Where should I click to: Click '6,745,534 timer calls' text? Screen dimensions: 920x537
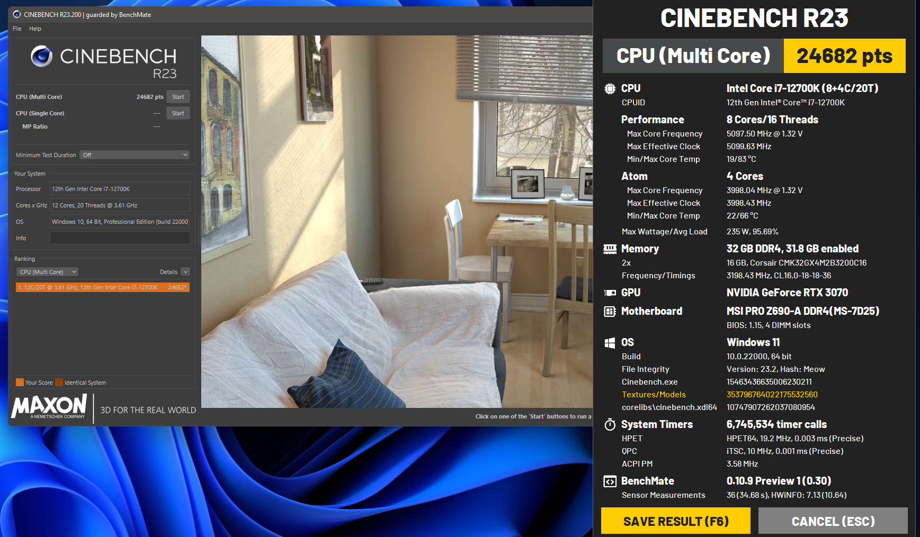point(776,424)
